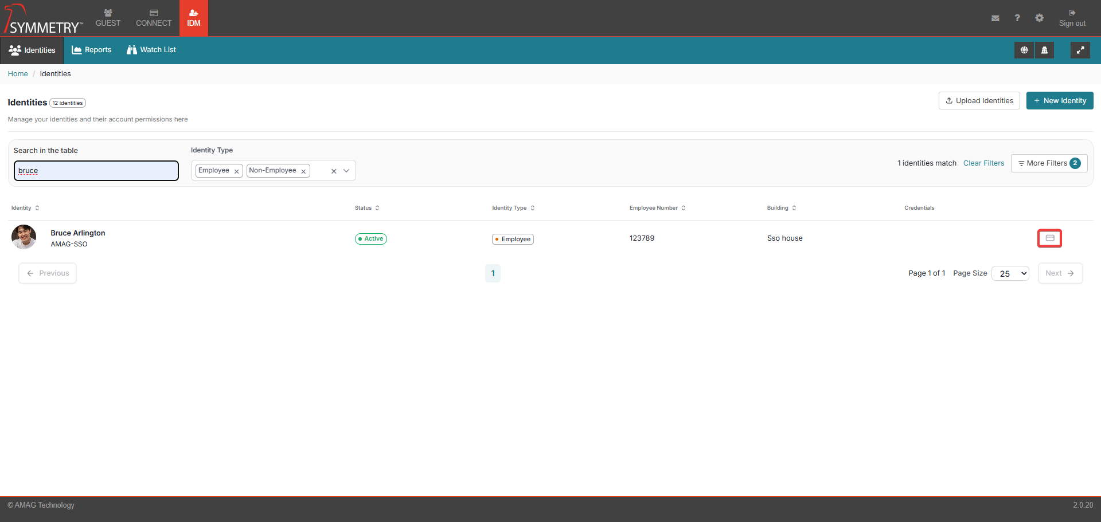Click the Clear Filters link
Viewport: 1101px width, 522px height.
tap(983, 163)
